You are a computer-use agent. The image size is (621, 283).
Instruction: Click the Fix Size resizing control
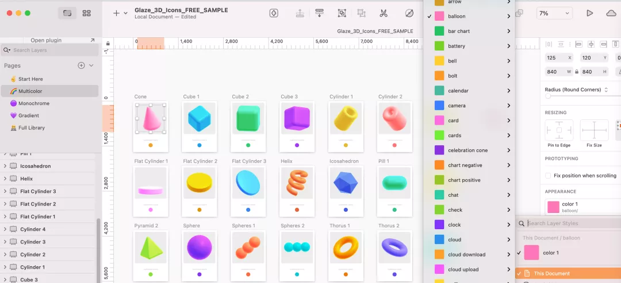coord(594,130)
